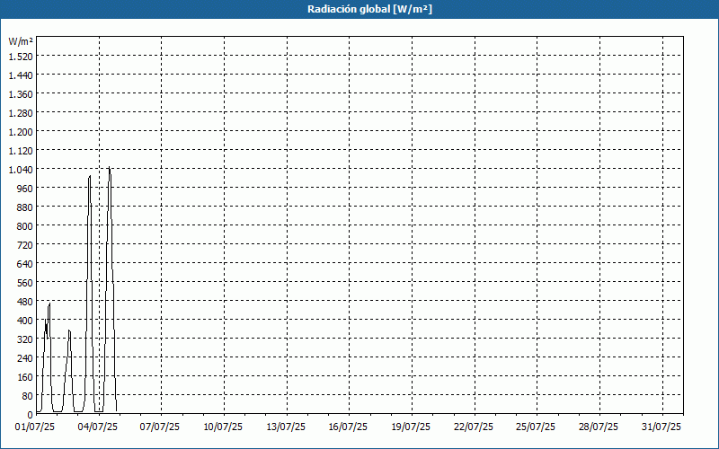Click the 25/07/25 date label
The width and height of the screenshot is (719, 449).
pos(536,427)
